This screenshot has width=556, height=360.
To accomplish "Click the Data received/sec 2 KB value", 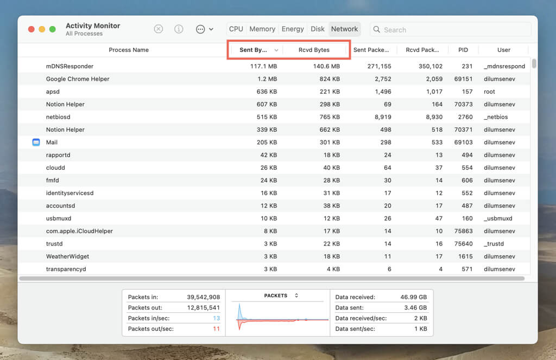I will tap(420, 318).
